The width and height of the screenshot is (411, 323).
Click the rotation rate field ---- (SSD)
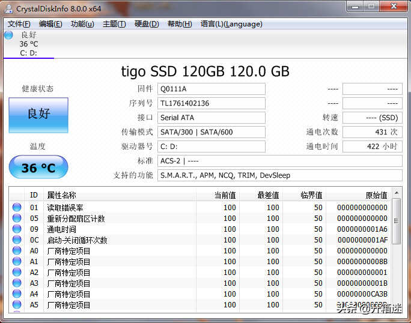pyautogui.click(x=372, y=118)
